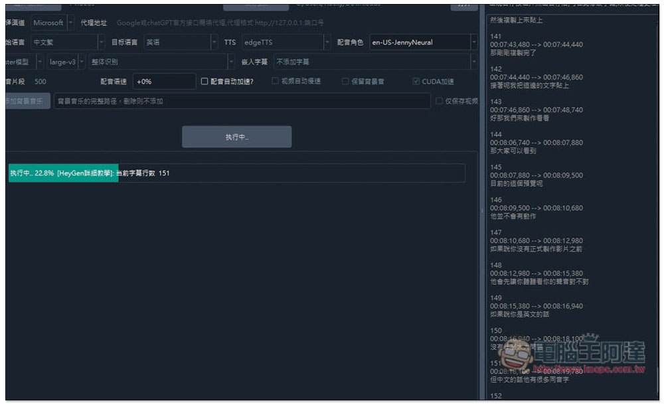
Task: Toggle the 配音自动加速 checkbox
Action: (x=205, y=82)
